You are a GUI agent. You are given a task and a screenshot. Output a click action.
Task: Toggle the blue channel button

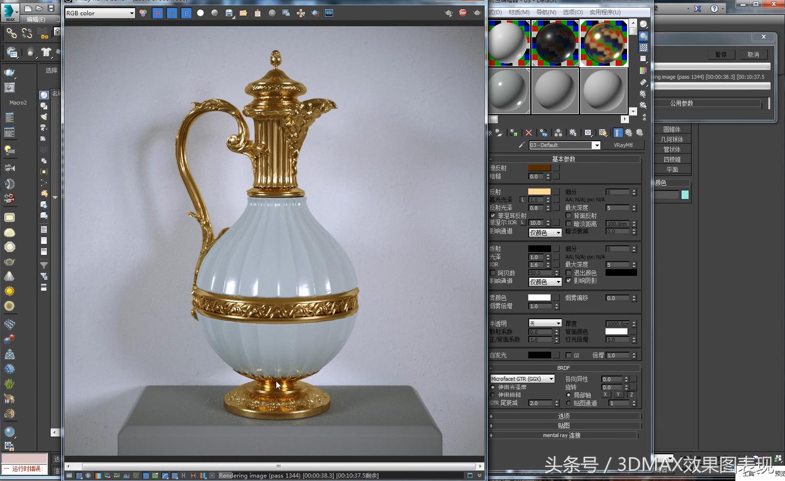pyautogui.click(x=187, y=13)
